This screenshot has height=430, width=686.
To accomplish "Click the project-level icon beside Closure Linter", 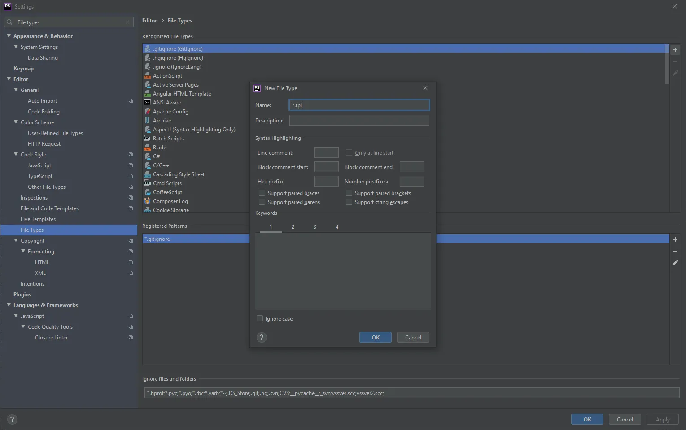I will [x=131, y=338].
